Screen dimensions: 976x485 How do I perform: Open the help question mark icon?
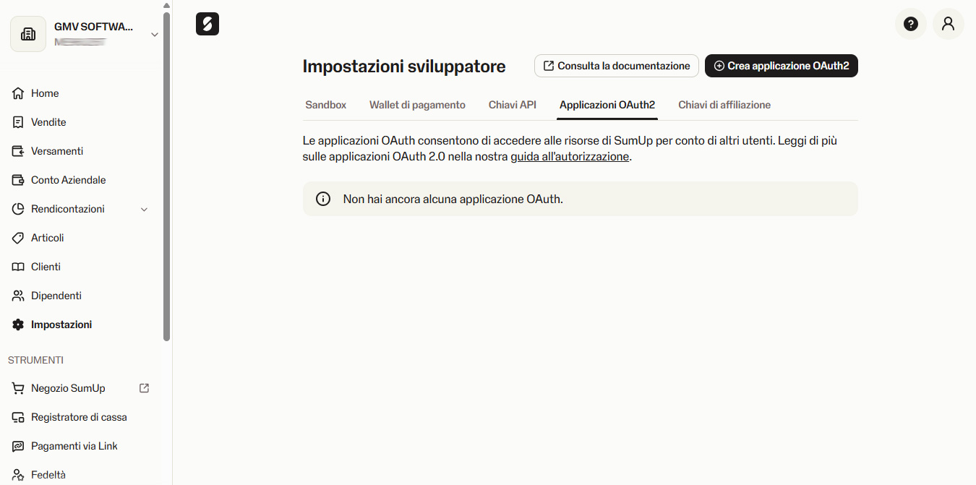(911, 24)
